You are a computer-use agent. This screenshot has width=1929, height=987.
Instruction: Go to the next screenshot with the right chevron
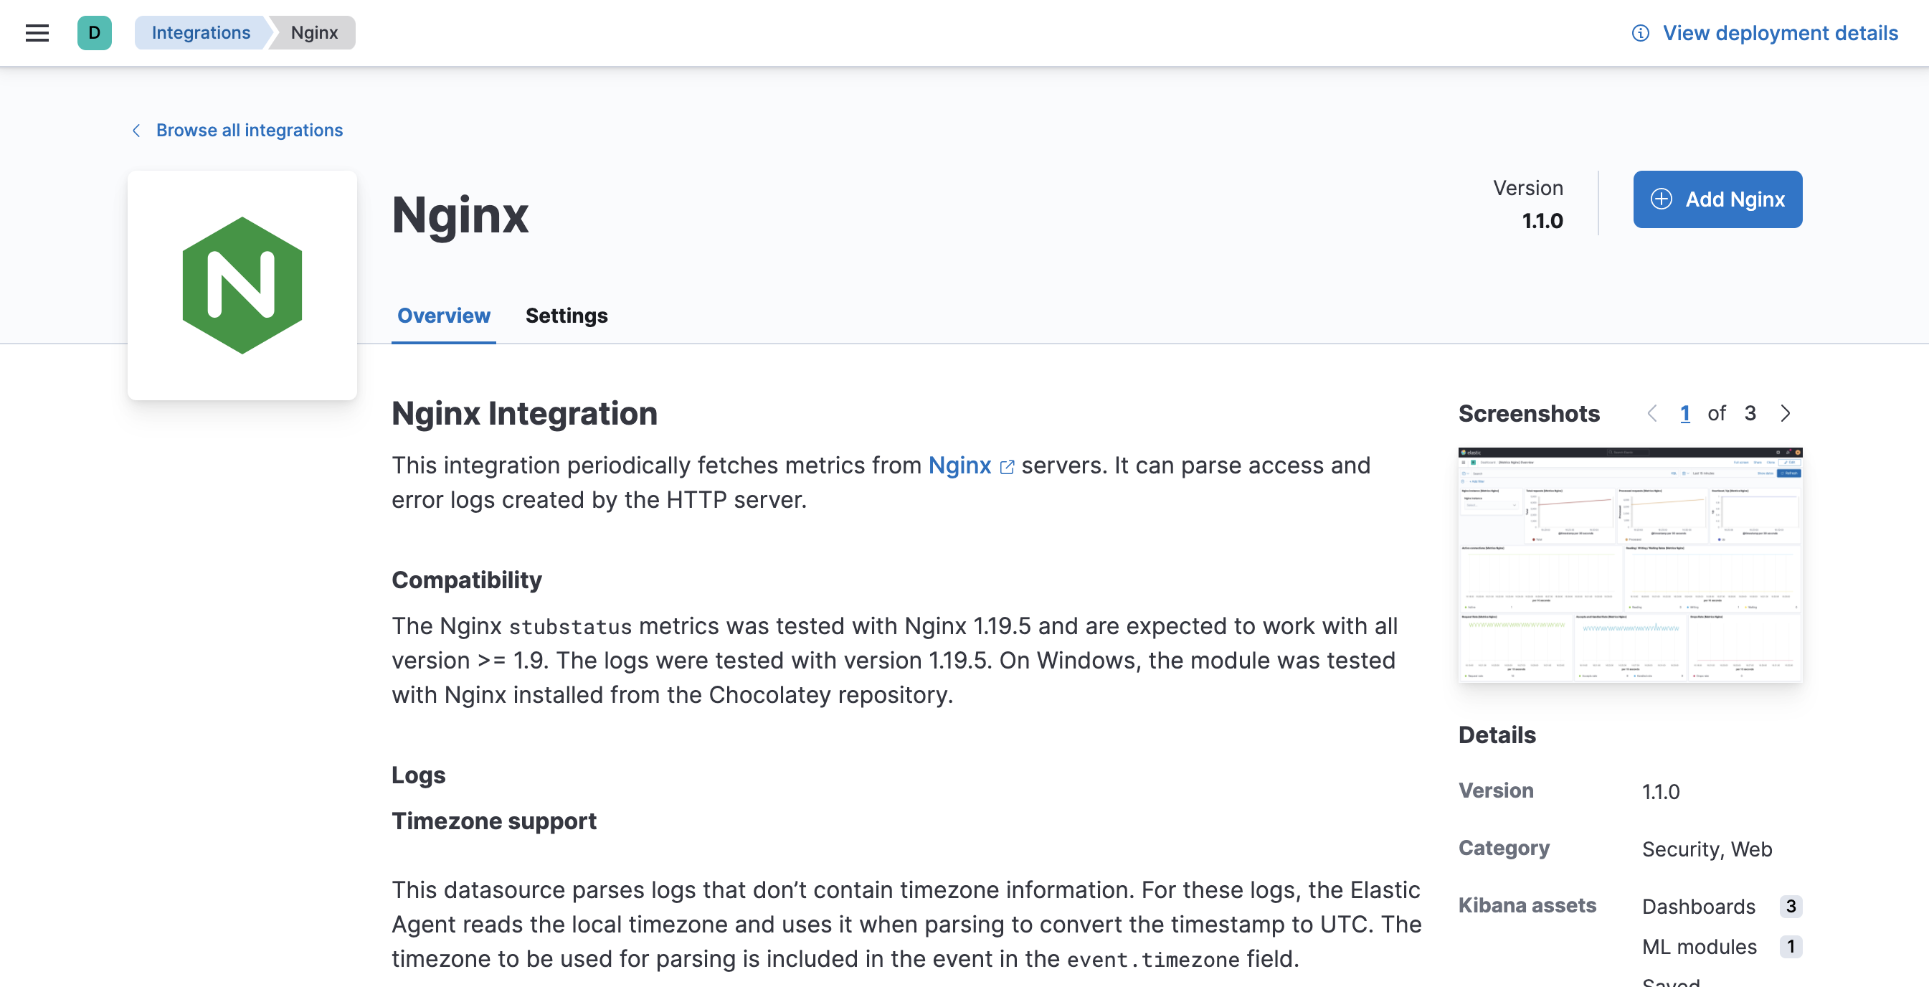click(1786, 413)
